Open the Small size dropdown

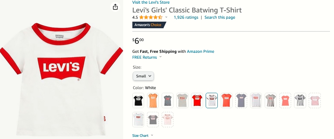click(143, 76)
